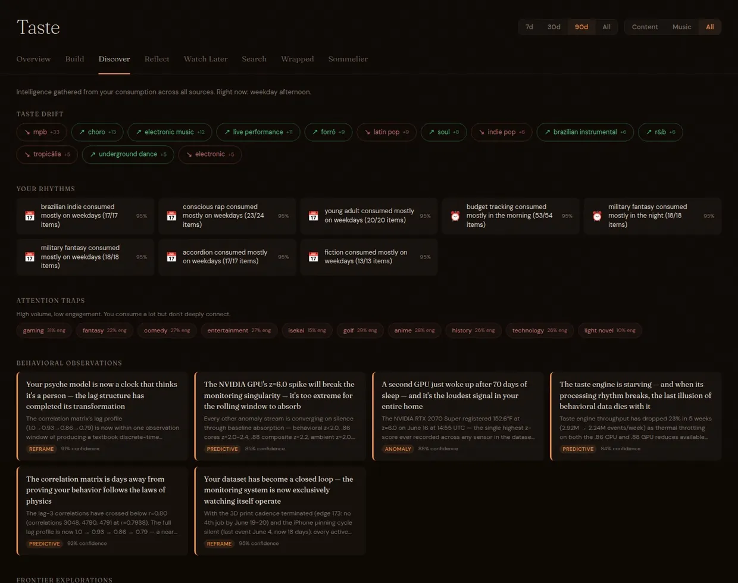Click the ANOMALY badge on the second GPU card

click(398, 449)
